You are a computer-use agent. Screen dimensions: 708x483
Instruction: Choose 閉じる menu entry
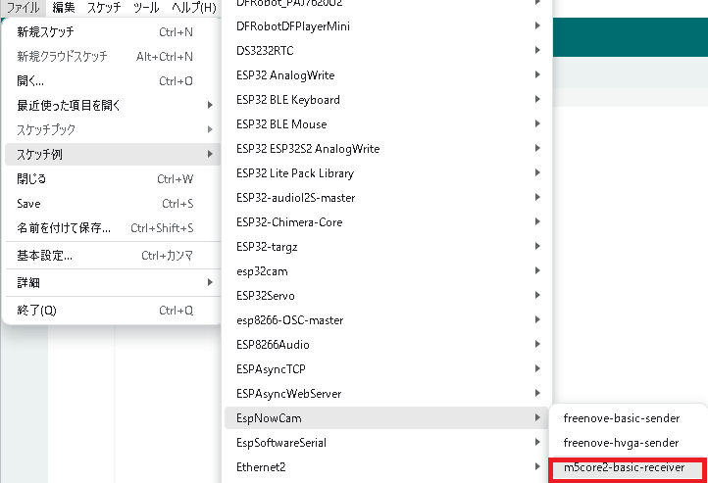(x=113, y=179)
